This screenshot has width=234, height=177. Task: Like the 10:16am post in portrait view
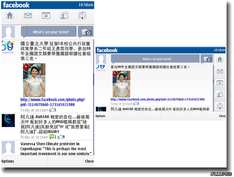[x=53, y=110]
